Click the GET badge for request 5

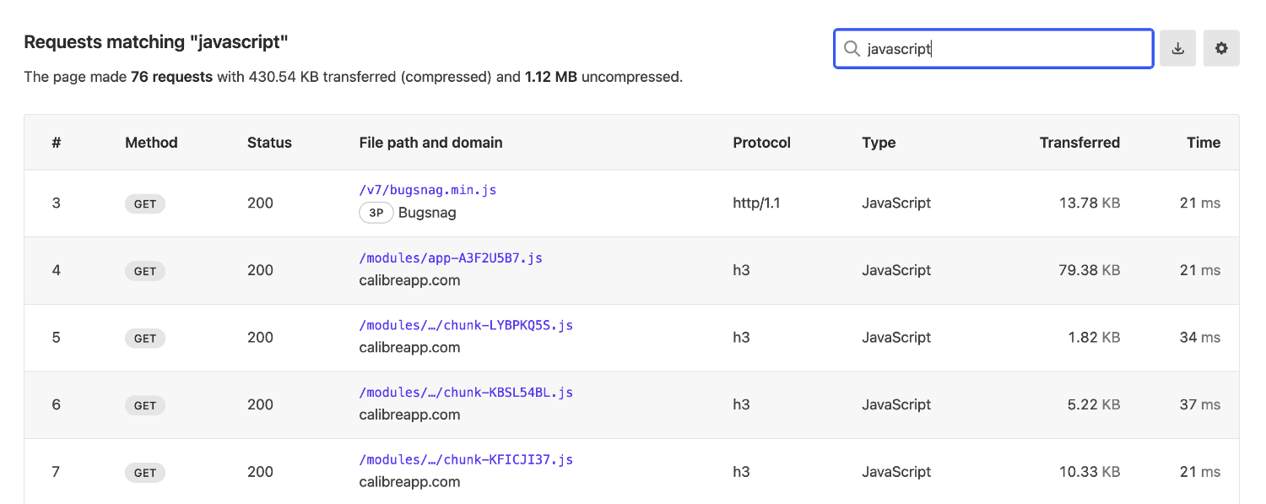[144, 338]
